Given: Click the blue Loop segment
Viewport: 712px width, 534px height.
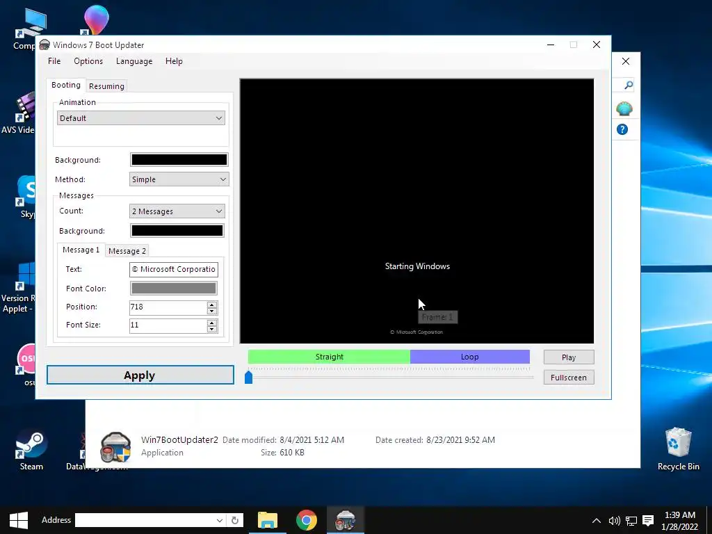Looking at the screenshot, I should pos(469,357).
